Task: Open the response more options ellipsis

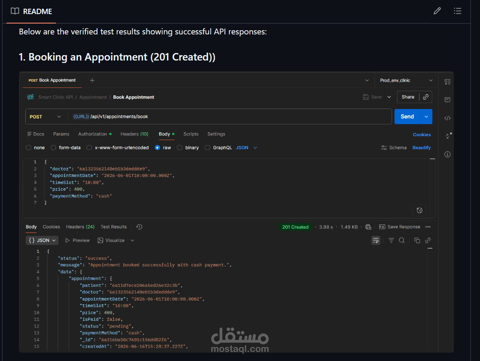Action: pyautogui.click(x=428, y=227)
